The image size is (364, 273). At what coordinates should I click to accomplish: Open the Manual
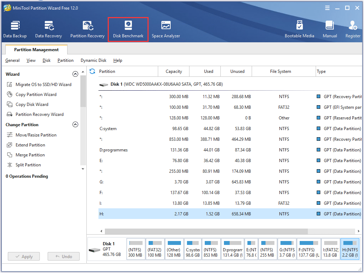pos(330,29)
